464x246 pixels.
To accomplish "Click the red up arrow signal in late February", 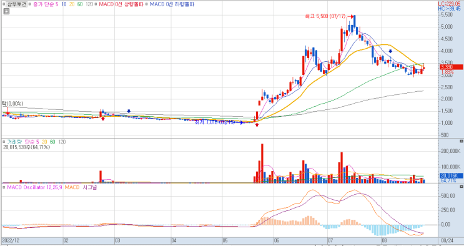I will [102, 119].
